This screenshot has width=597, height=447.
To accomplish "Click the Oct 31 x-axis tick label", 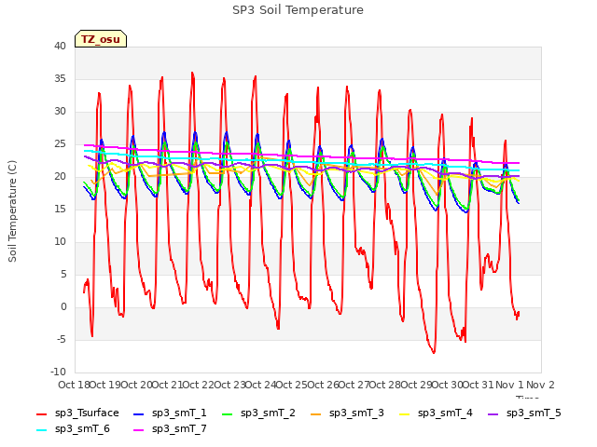I will point(479,385).
